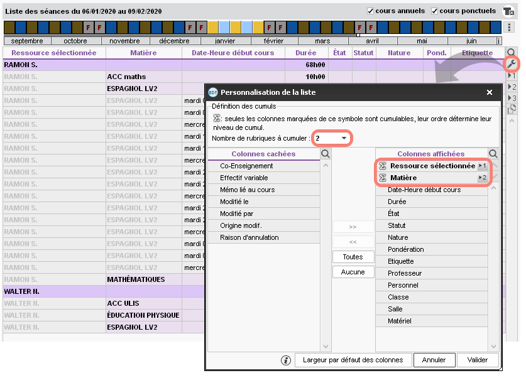Click the level 1 badge on Ressource sélectionnée
526x378 pixels.
point(482,166)
